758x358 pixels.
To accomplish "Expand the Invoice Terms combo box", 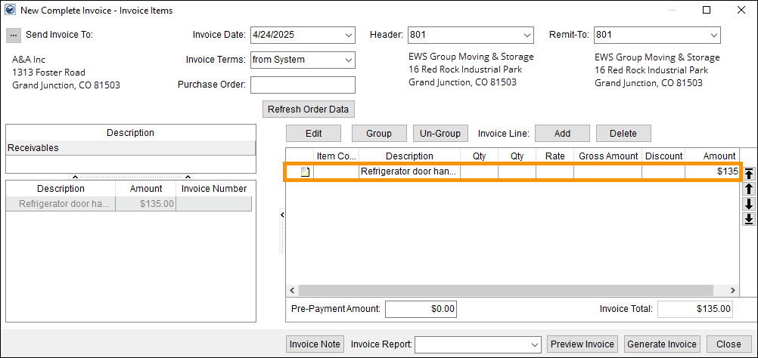I will pos(348,60).
